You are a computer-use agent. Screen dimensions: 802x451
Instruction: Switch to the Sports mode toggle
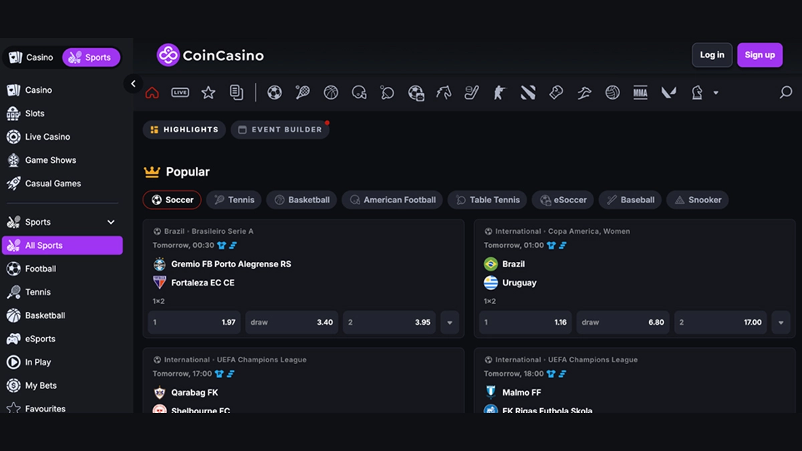91,57
